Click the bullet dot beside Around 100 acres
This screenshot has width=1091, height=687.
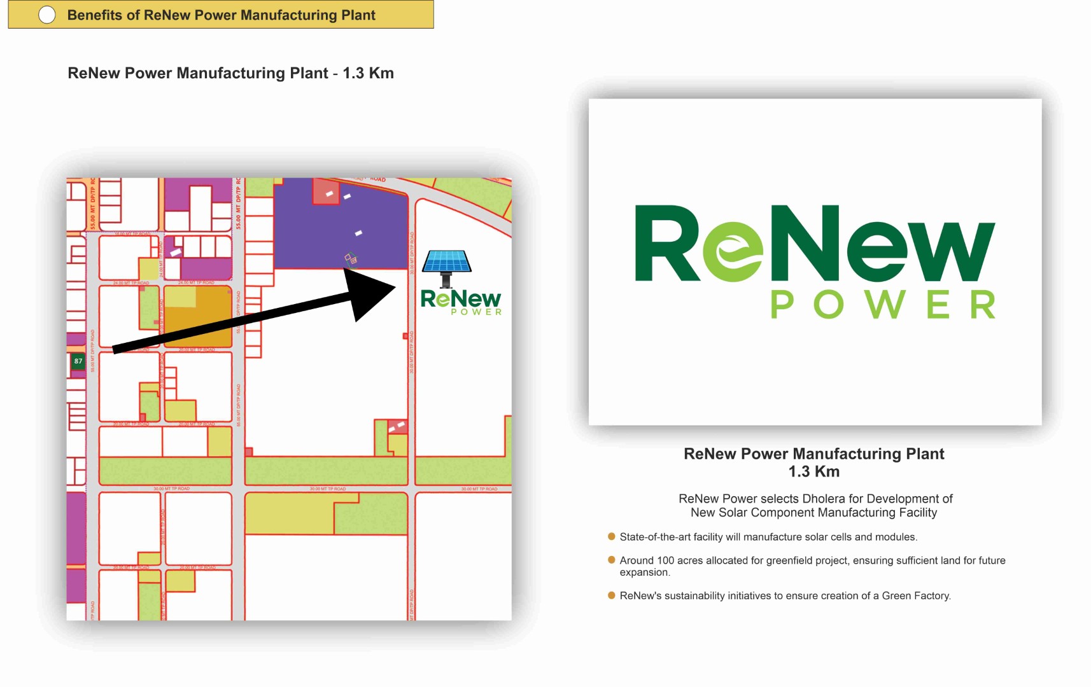point(612,560)
